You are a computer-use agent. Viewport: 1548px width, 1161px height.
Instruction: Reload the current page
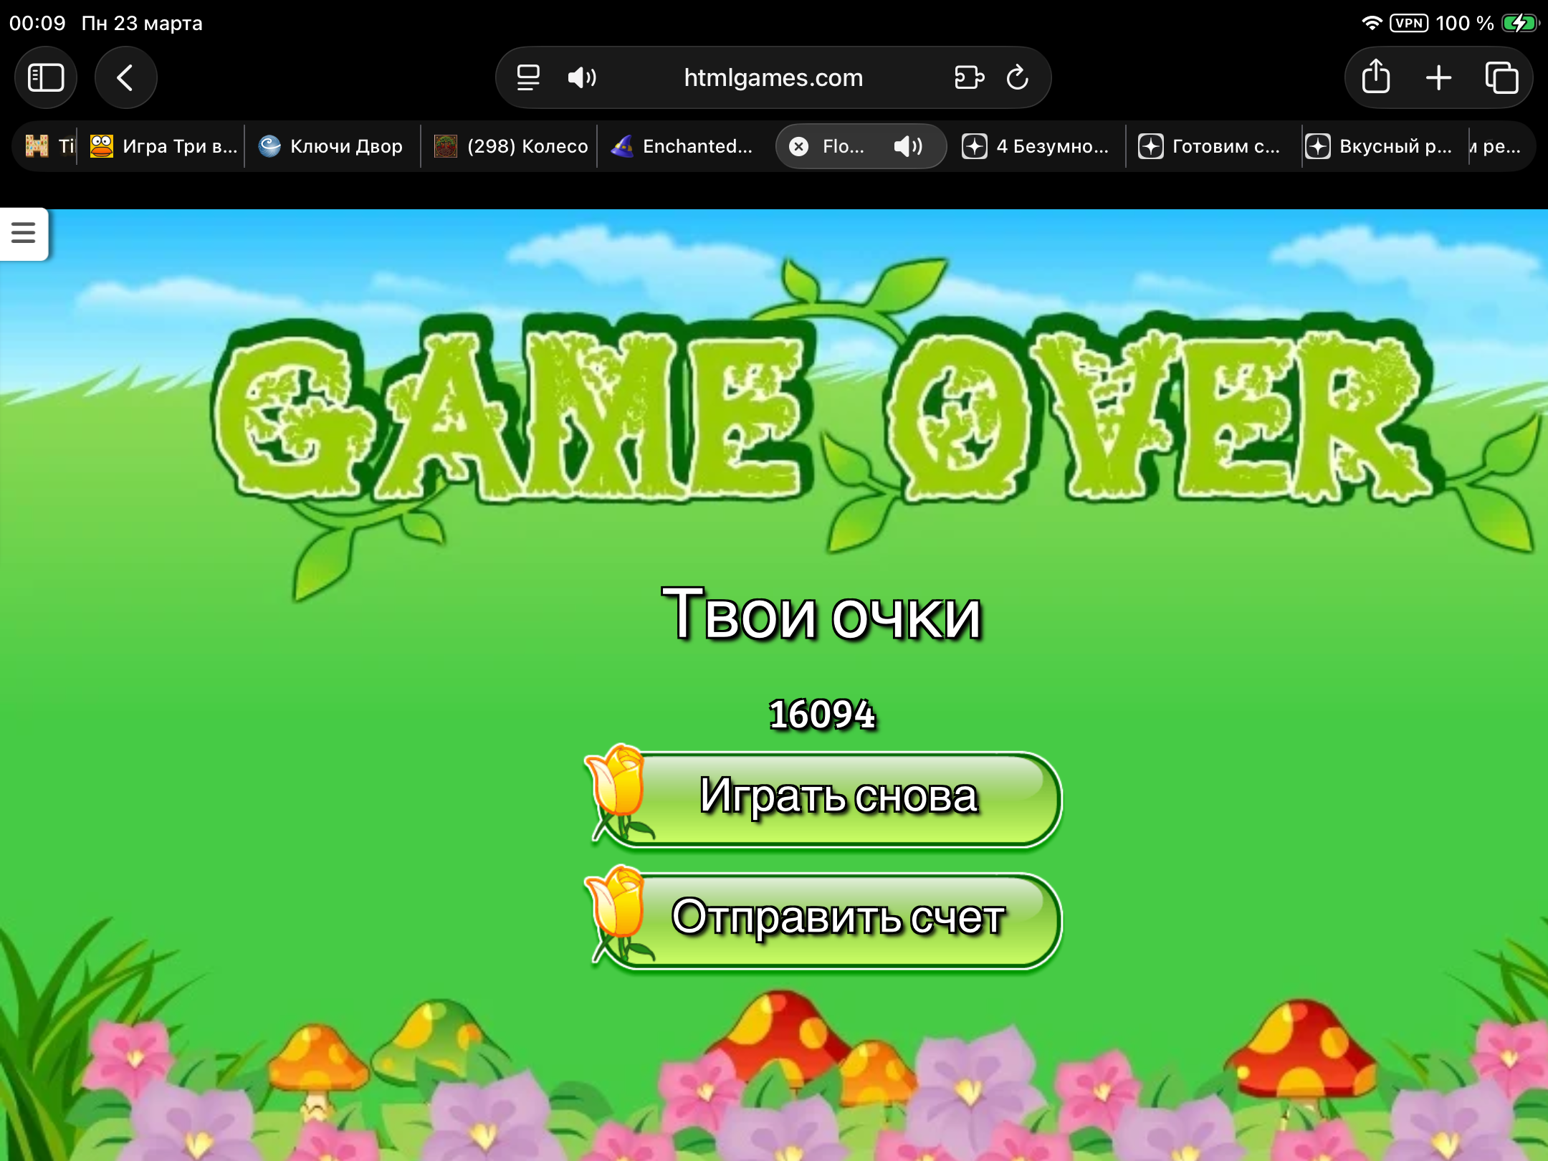point(1018,77)
